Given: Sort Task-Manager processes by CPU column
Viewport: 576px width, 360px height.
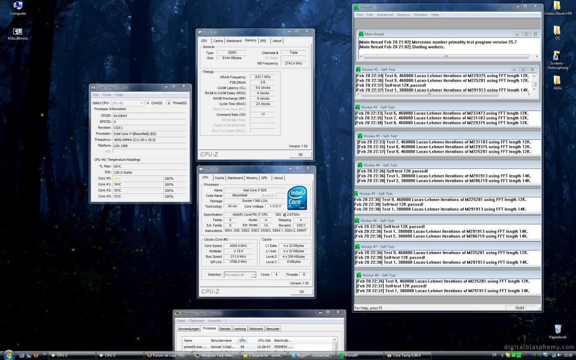Looking at the screenshot, I should pyautogui.click(x=242, y=340).
